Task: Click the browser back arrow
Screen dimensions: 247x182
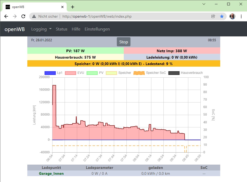Action: click(x=6, y=16)
